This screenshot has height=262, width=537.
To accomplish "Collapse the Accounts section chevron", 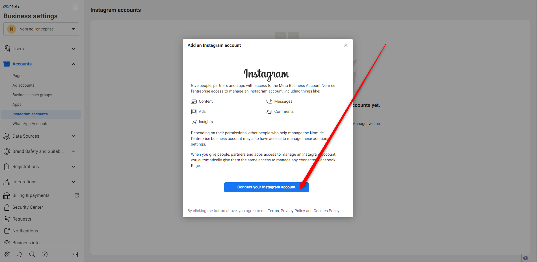I will 73,64.
